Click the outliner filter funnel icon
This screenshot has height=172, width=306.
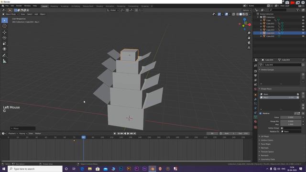pyautogui.click(x=298, y=10)
